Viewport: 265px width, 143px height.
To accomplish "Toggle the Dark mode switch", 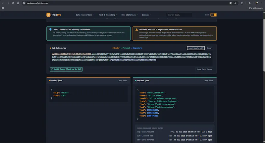I will coord(213,15).
